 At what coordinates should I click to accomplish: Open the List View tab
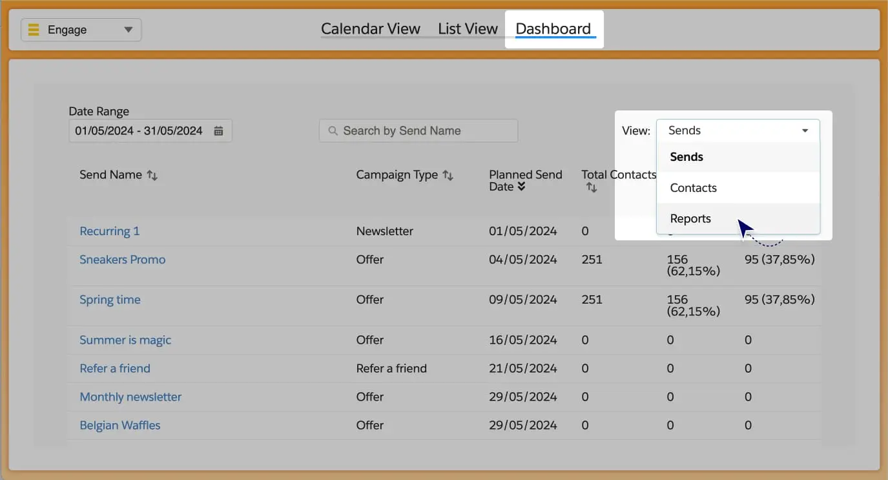[468, 29]
